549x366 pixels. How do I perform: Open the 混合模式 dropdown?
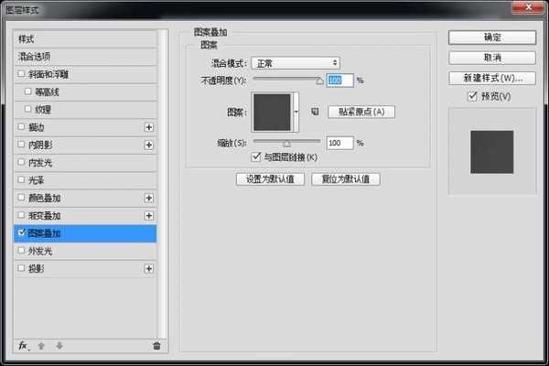pos(295,62)
